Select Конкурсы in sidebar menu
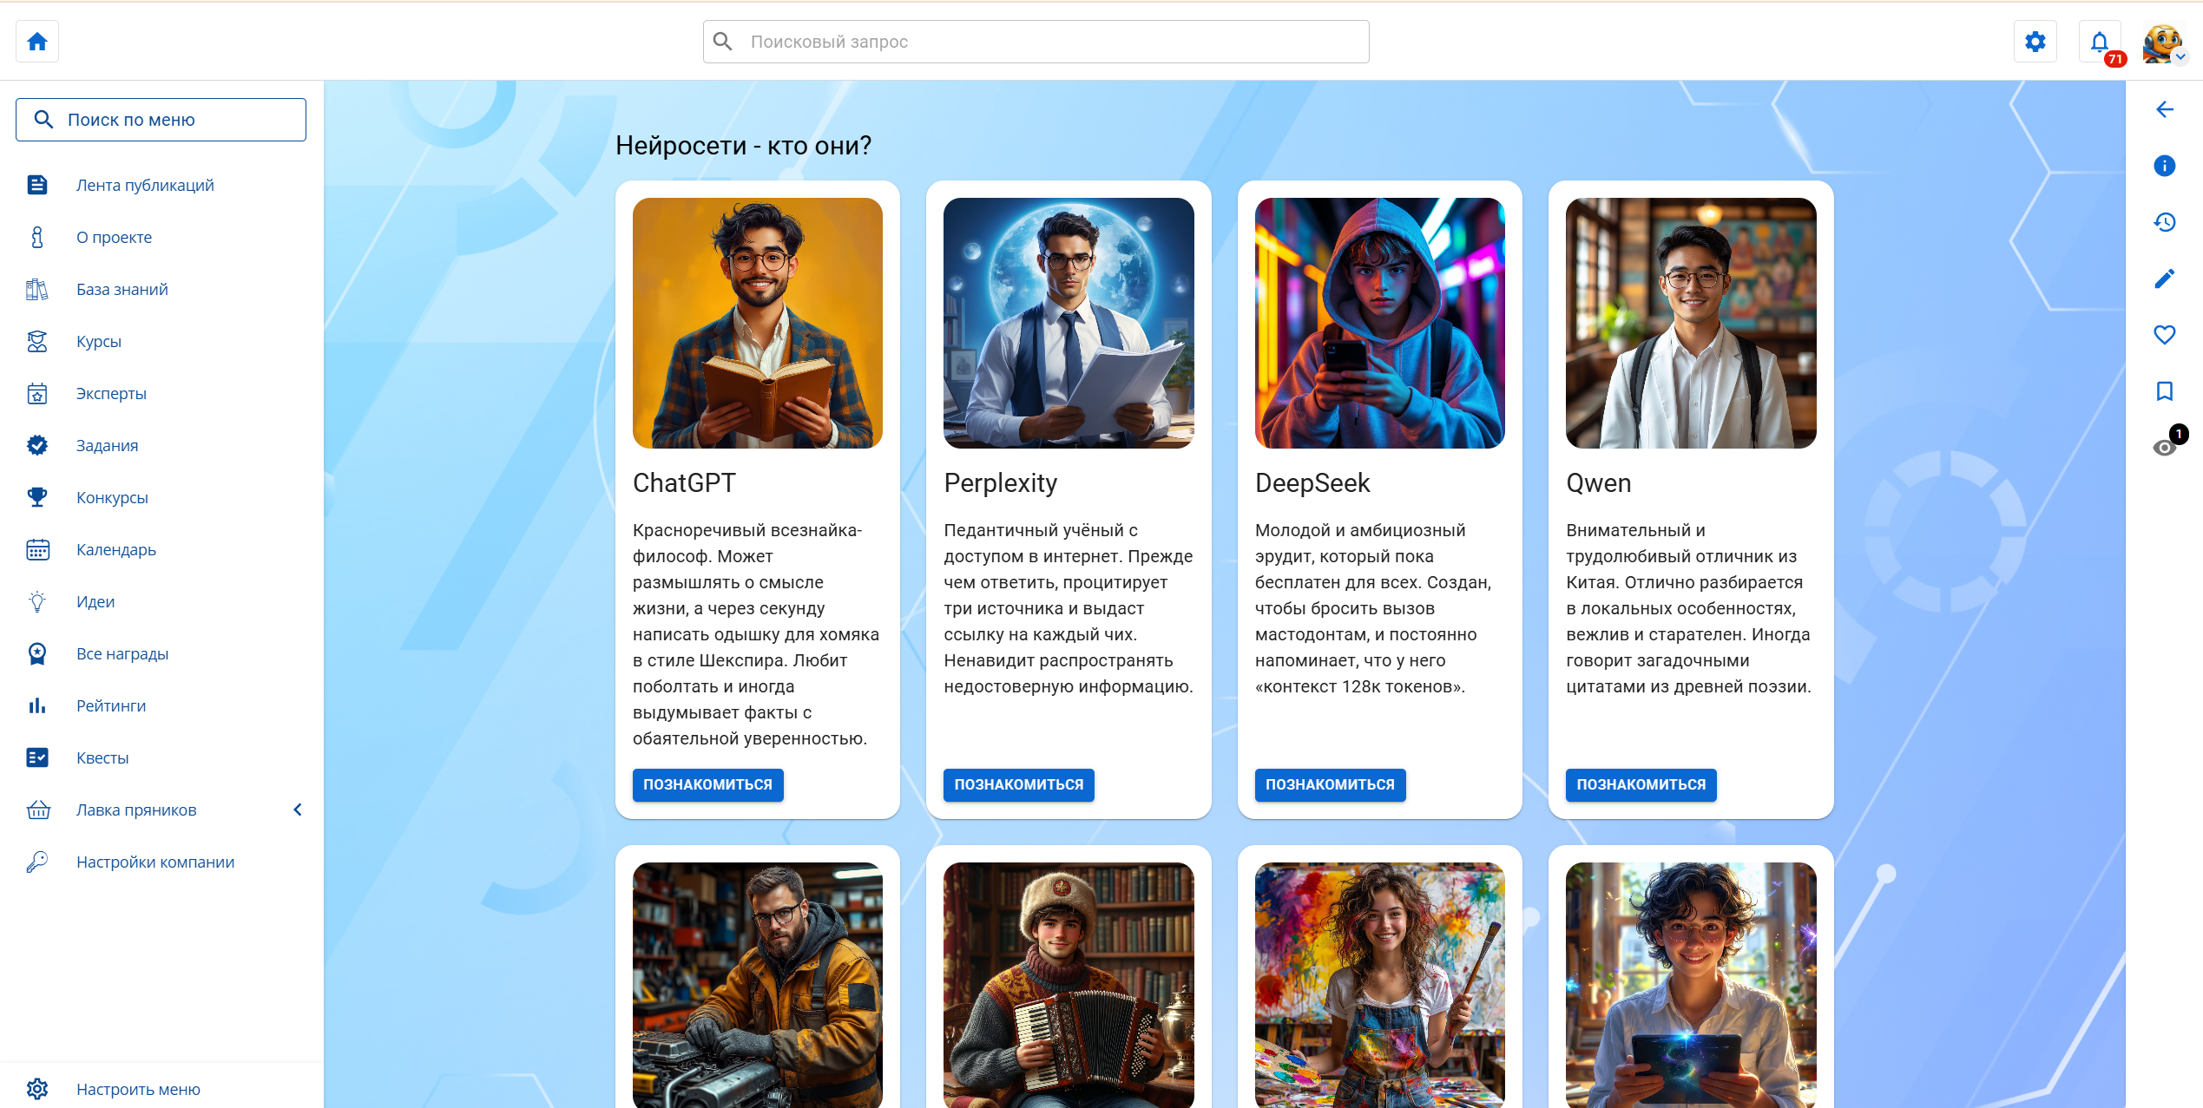This screenshot has width=2203, height=1108. tap(112, 497)
